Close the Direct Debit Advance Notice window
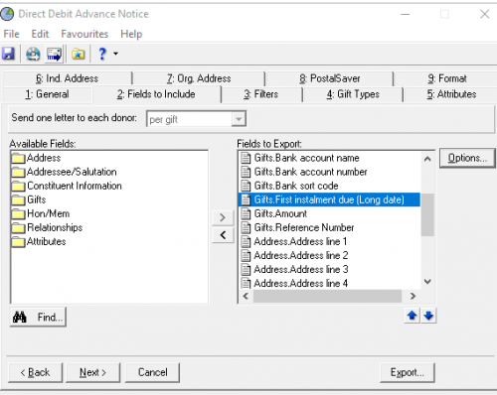This screenshot has height=395, width=497. (x=484, y=14)
